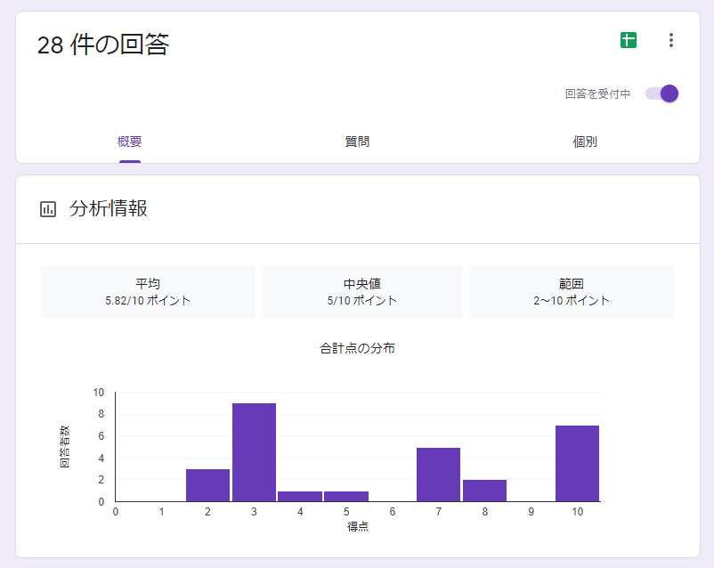The height and width of the screenshot is (568, 714).
Task: Click the 分析情報 section title
Action: click(x=108, y=208)
